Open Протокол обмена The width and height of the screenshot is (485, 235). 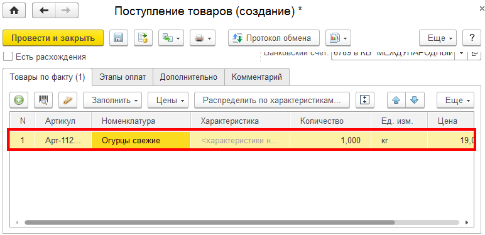[274, 38]
